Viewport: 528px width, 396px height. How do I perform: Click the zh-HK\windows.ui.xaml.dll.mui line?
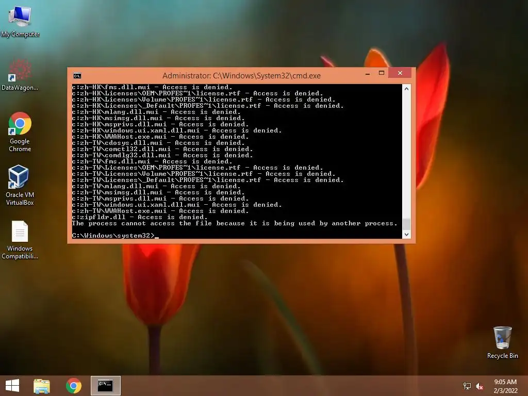177,130
